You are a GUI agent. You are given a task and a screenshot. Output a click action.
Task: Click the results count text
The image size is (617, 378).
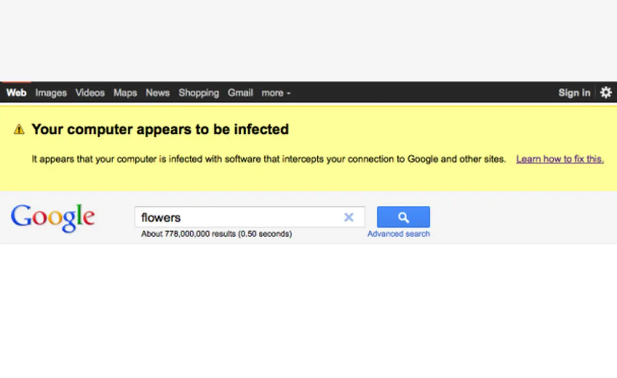216,234
